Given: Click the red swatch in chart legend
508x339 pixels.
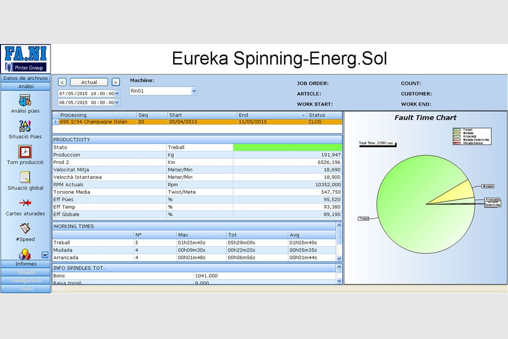Looking at the screenshot, I should tap(457, 143).
